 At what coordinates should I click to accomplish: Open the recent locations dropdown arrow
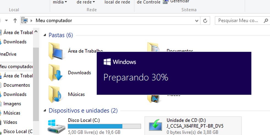pos(6,20)
